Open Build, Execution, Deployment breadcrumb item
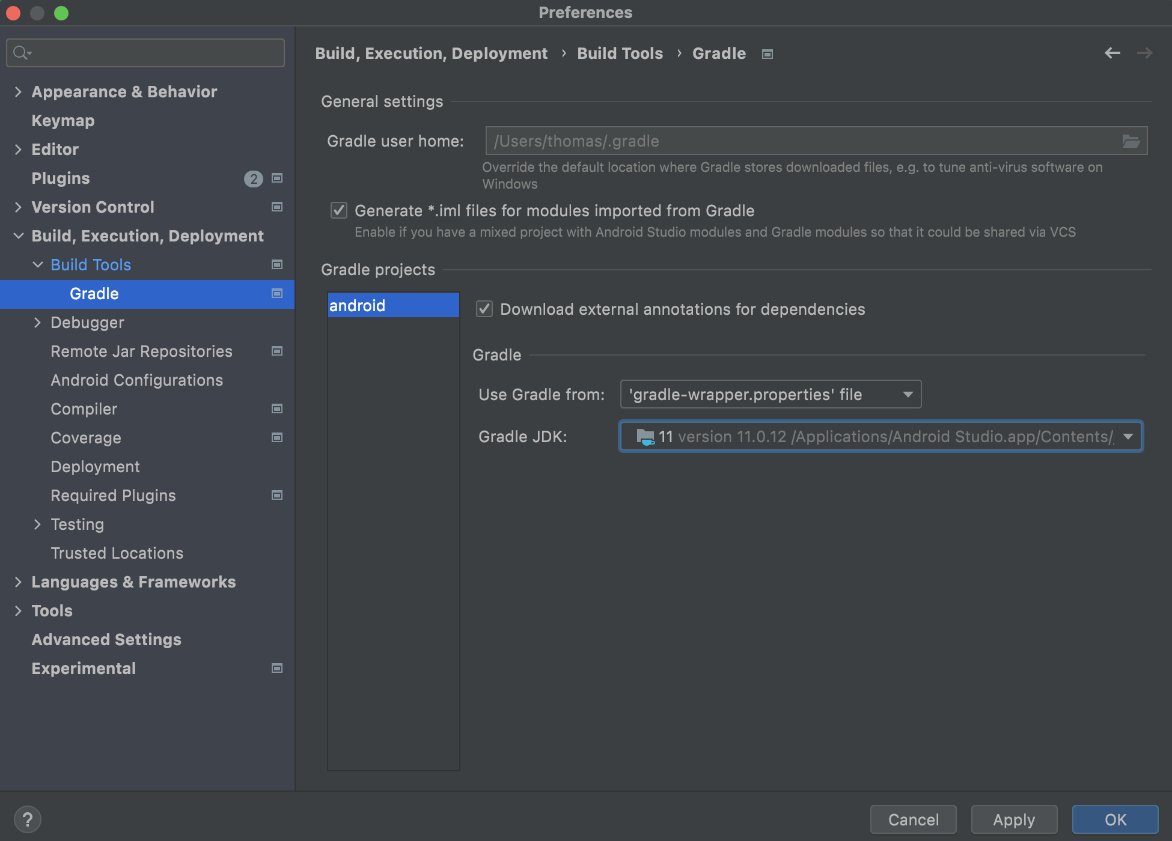This screenshot has height=841, width=1172. tap(432, 53)
